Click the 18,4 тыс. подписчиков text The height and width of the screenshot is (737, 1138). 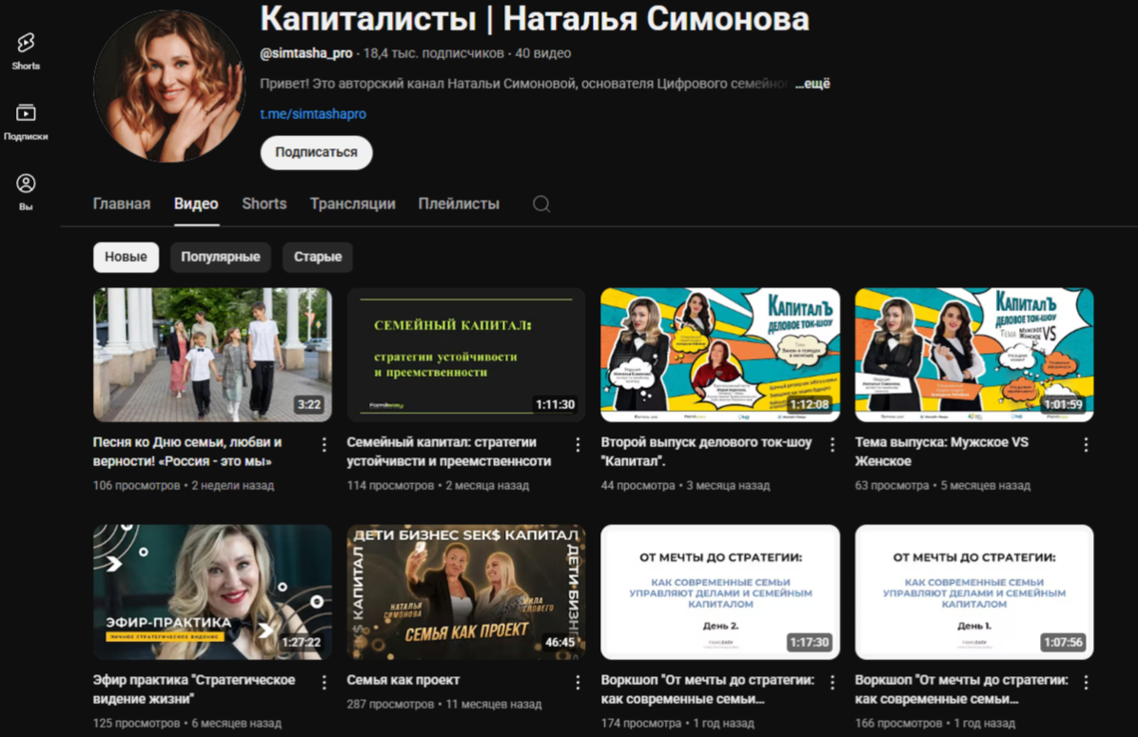coord(433,53)
